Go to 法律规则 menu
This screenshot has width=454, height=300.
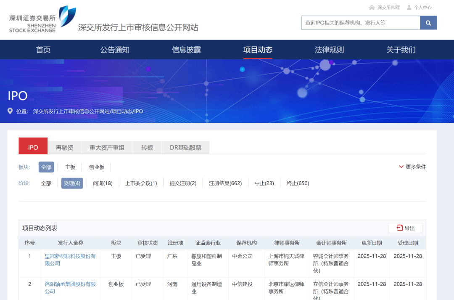(x=329, y=50)
